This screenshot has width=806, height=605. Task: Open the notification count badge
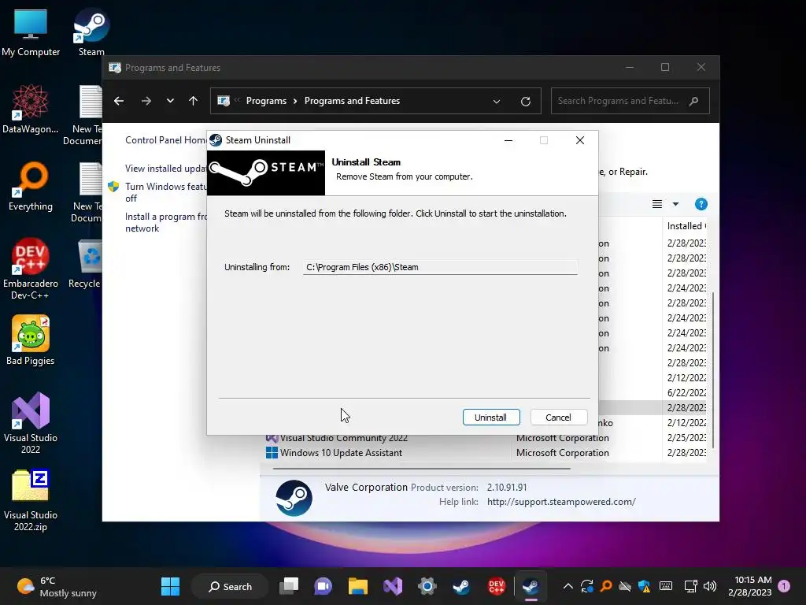click(x=784, y=586)
